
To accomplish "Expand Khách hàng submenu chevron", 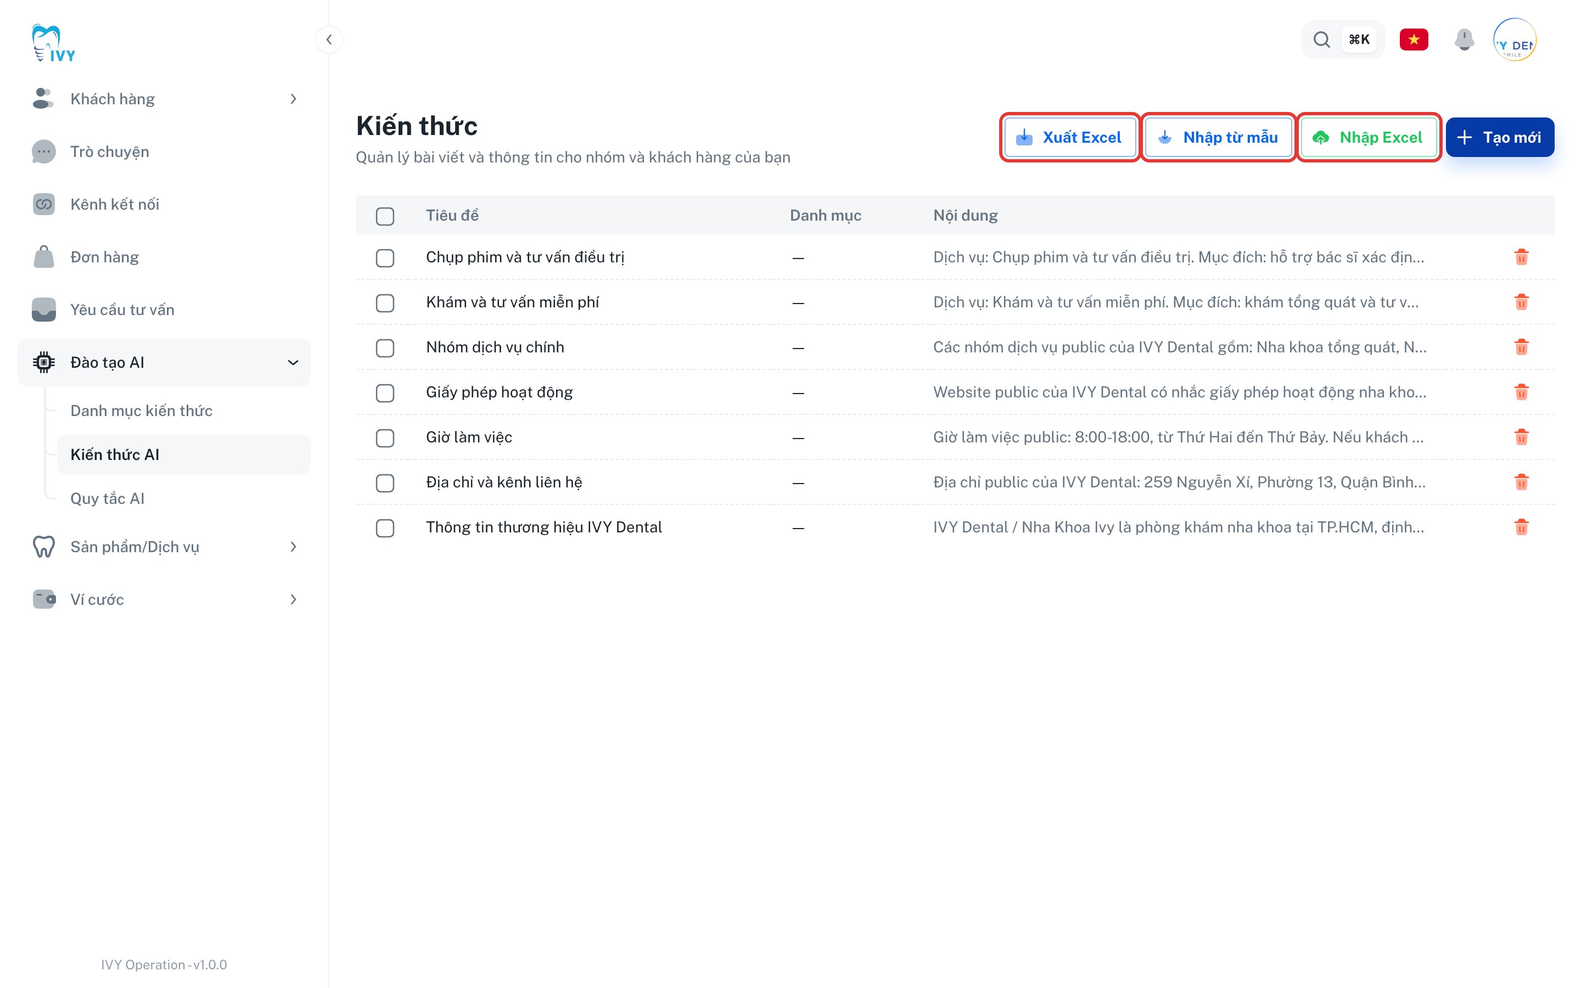I will tap(293, 99).
